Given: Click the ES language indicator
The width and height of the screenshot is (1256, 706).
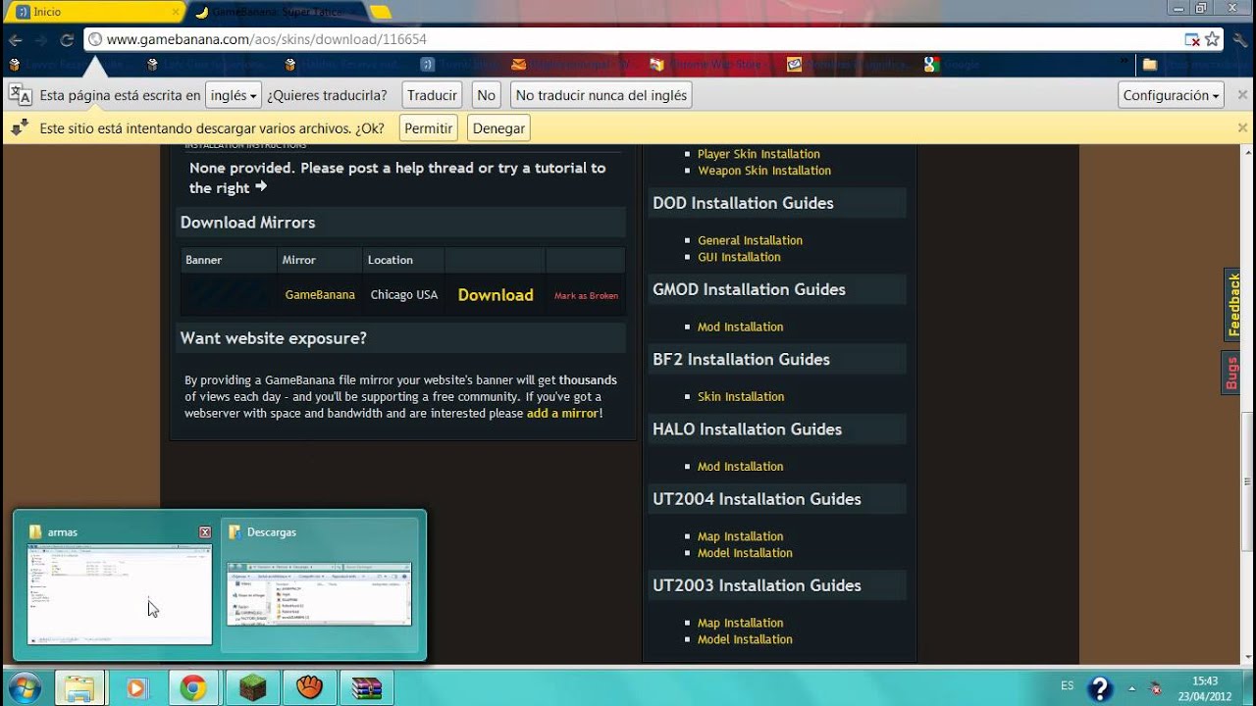Looking at the screenshot, I should pyautogui.click(x=1067, y=686).
